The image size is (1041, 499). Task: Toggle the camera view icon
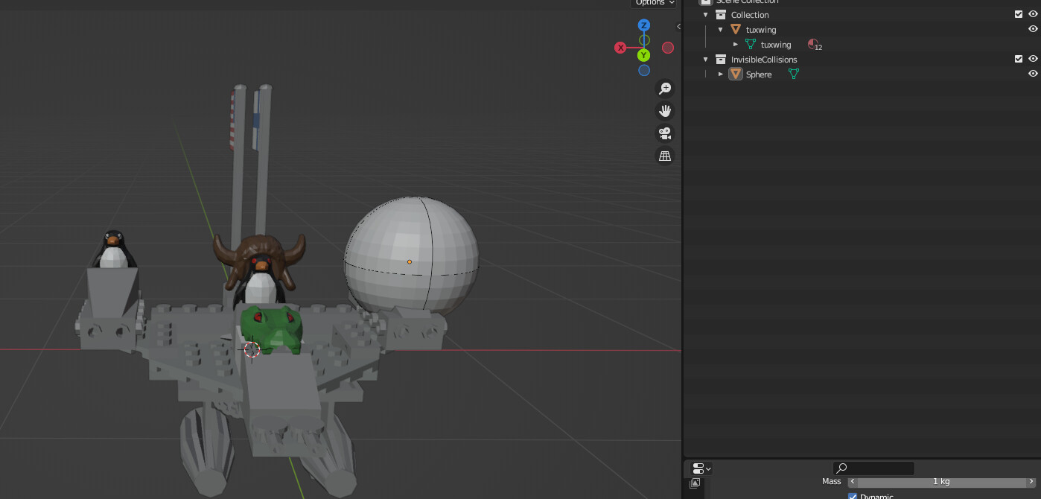pos(664,133)
